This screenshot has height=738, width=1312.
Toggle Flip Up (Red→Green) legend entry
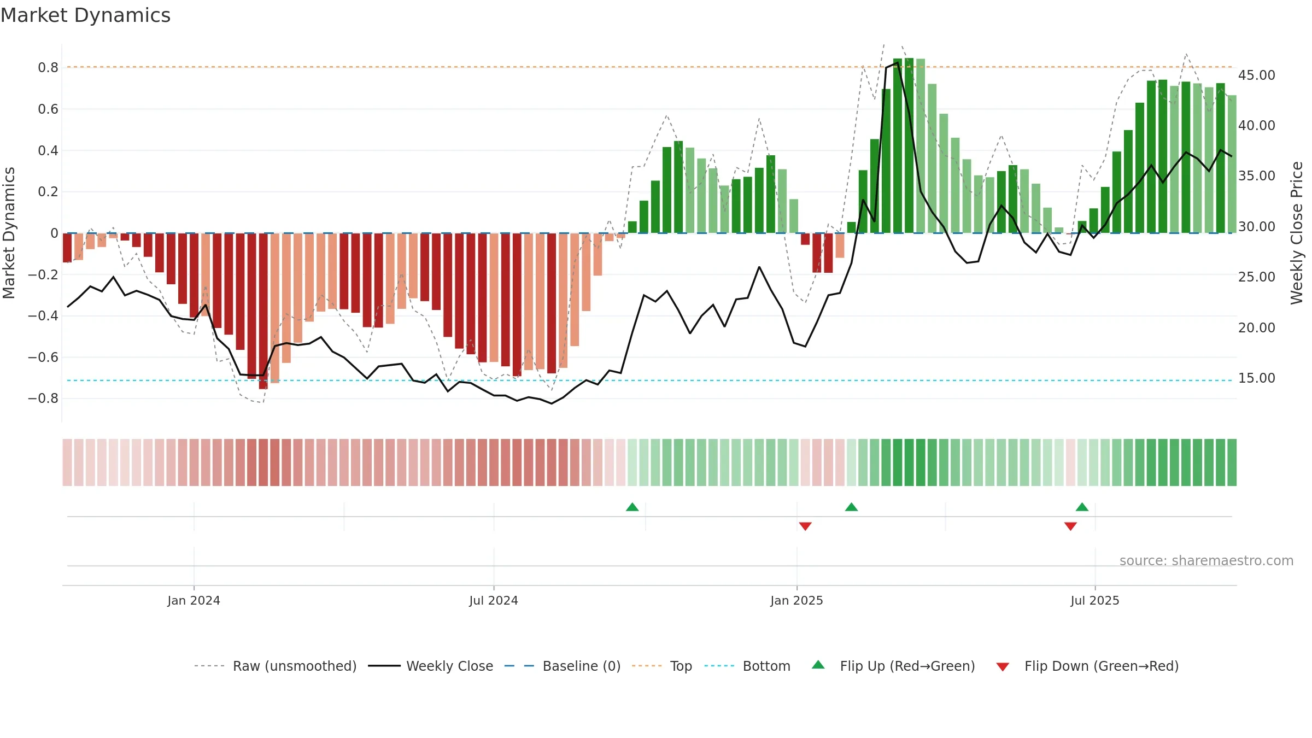point(893,666)
